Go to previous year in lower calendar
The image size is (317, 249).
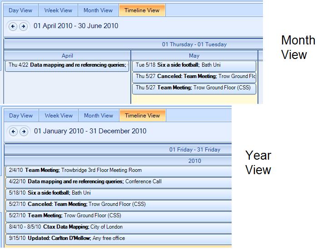(x=13, y=132)
